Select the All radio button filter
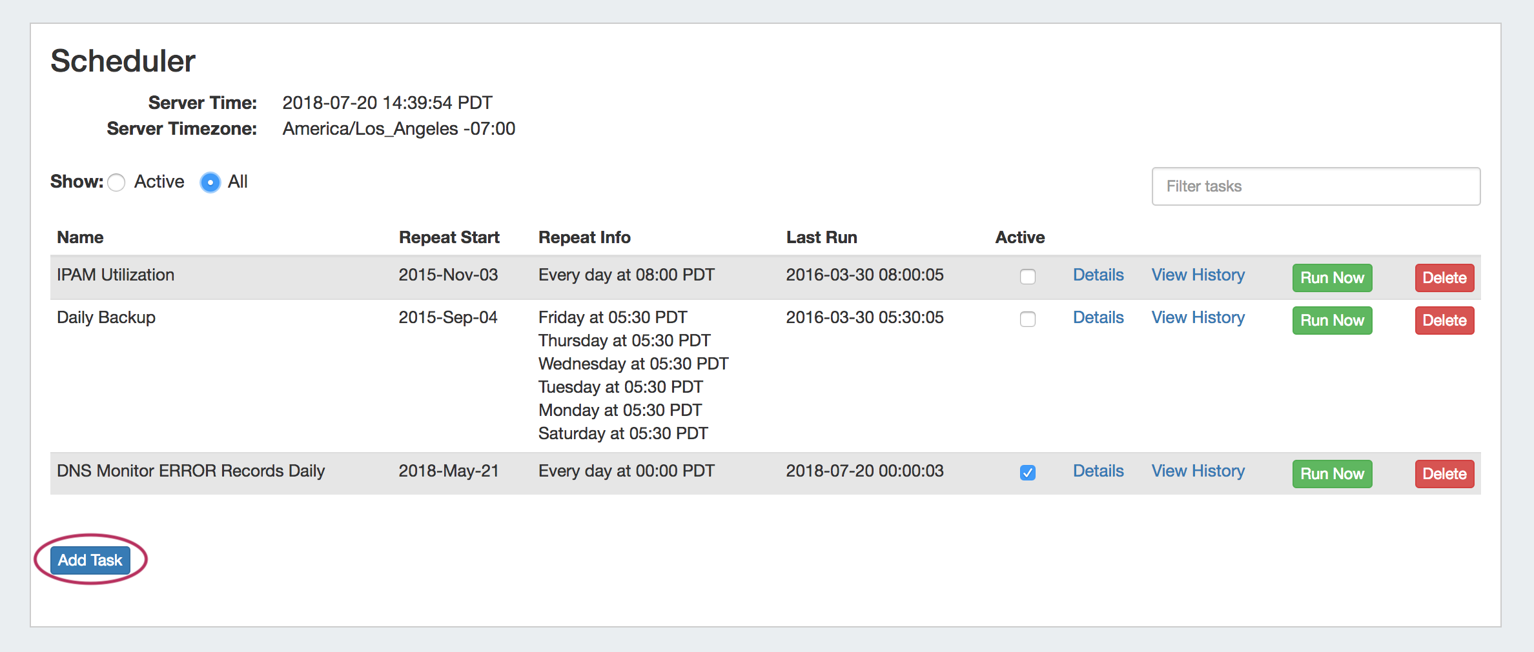 (210, 183)
